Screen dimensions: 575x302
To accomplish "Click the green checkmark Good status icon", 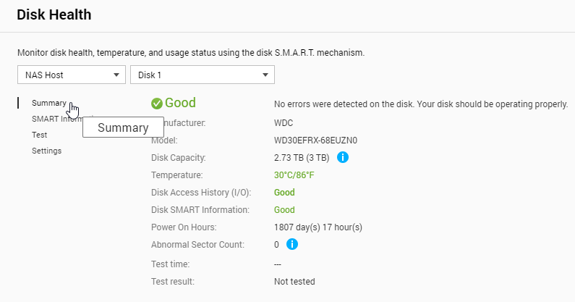I will [x=157, y=104].
